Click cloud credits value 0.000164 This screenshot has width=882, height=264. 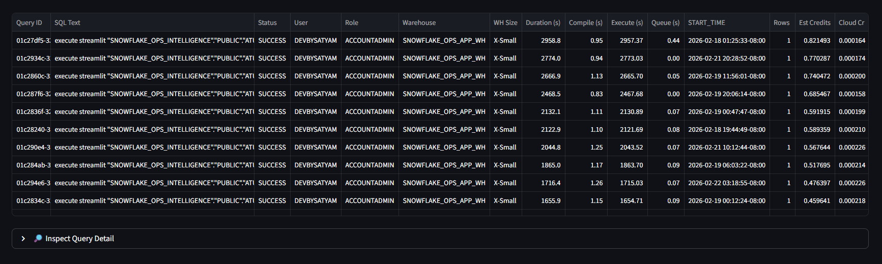point(852,41)
